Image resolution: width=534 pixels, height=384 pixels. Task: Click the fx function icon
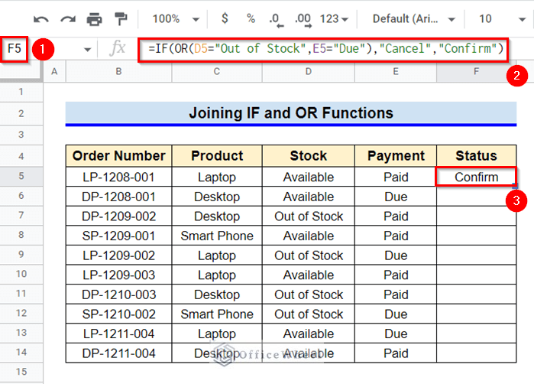118,48
